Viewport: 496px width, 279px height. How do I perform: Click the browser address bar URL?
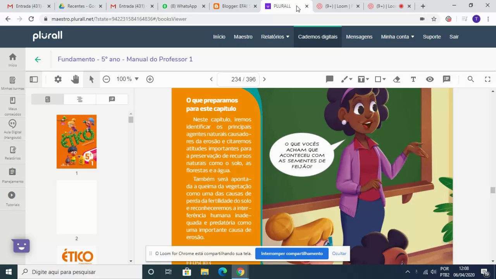[119, 19]
